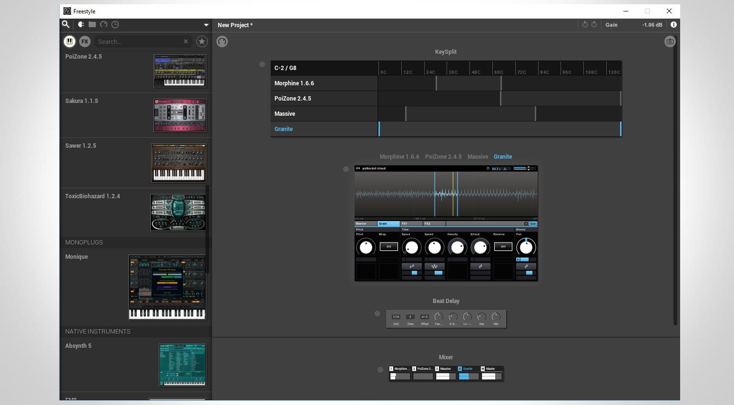Open the Beat Delay Offset x1.5 selector

coord(424,317)
